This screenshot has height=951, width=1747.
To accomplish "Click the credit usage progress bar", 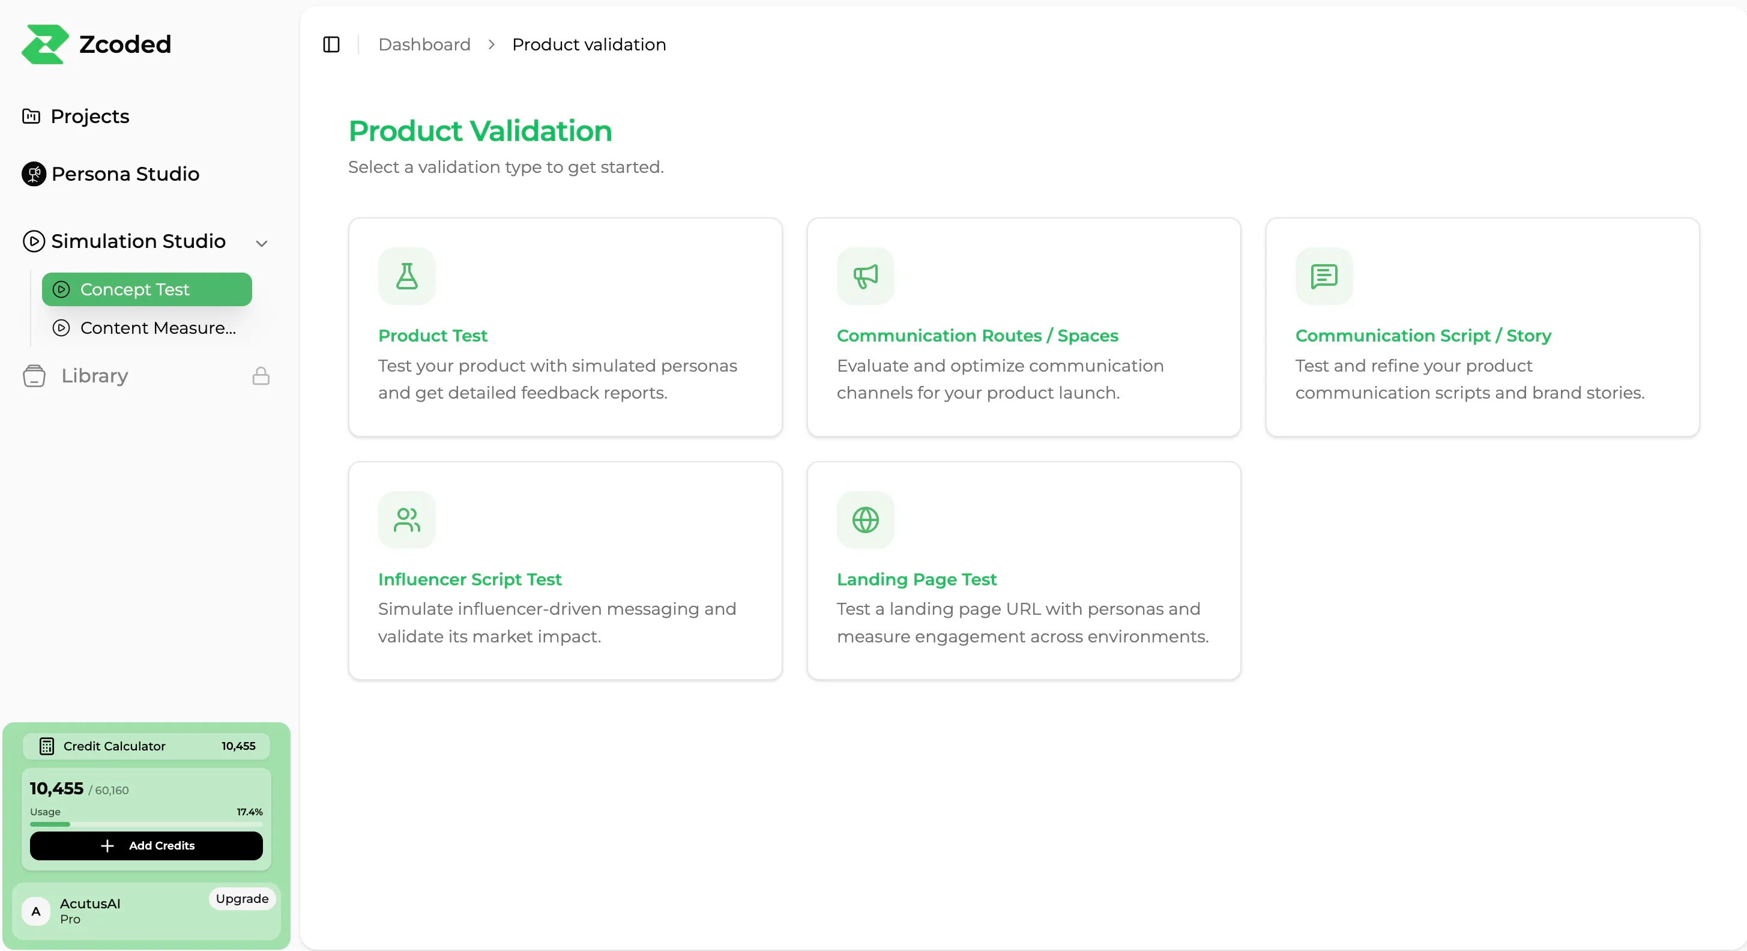I will 146,824.
